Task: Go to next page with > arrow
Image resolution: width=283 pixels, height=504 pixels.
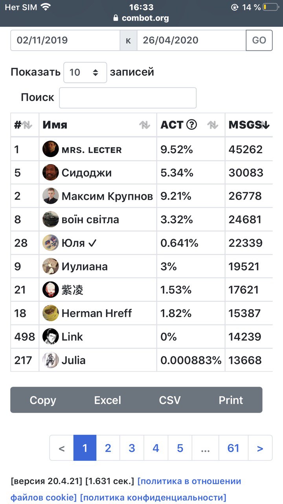Action: [x=260, y=448]
